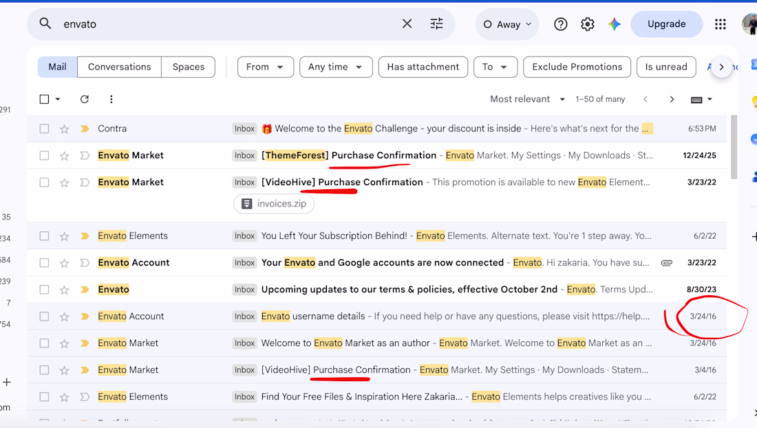Check the Envato username details email
This screenshot has height=428, width=757.
tap(44, 317)
